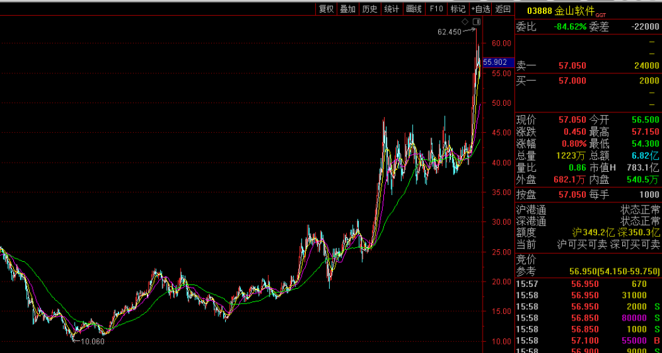
Task: Open 历史 history view
Action: point(370,9)
